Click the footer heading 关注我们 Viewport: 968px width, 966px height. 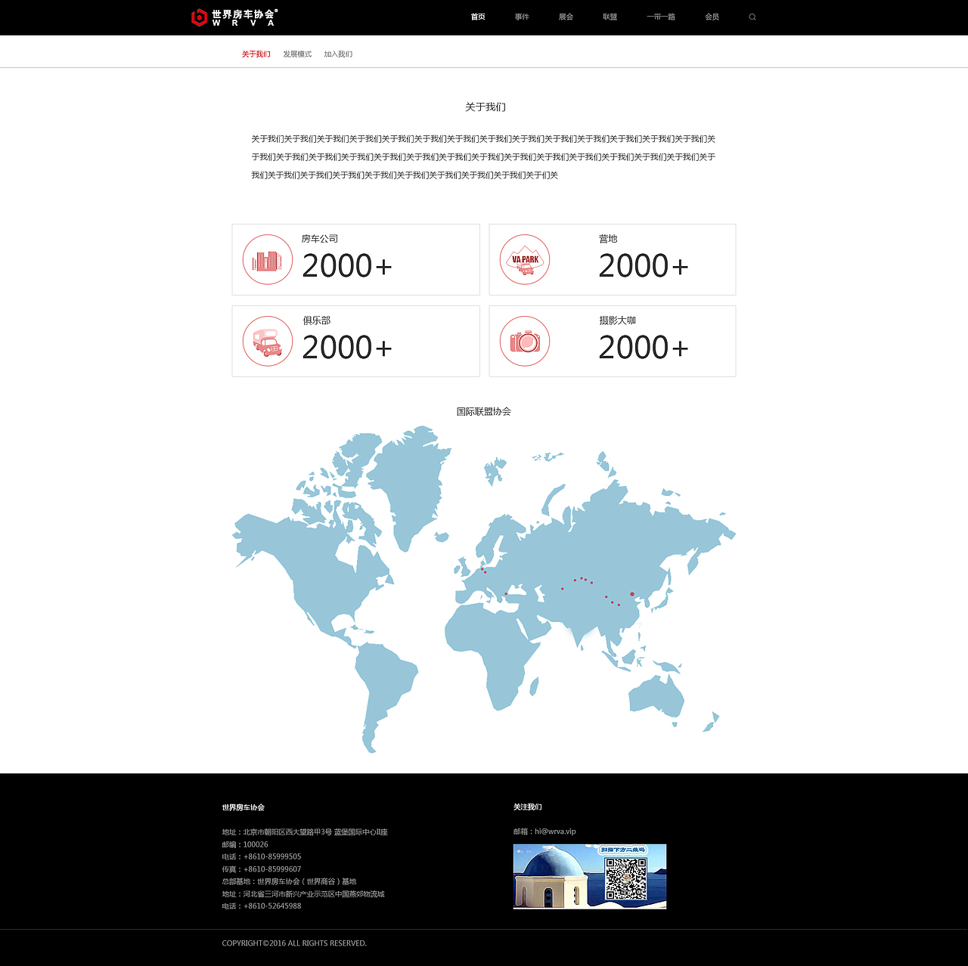527,807
